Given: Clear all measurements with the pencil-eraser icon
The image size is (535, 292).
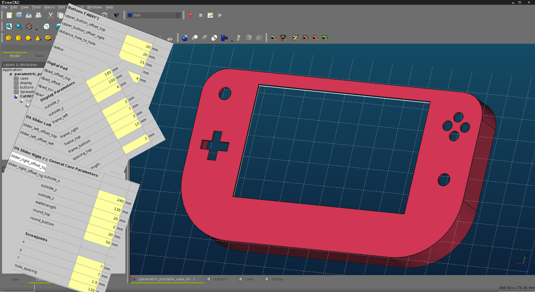Looking at the screenshot, I should 295,38.
